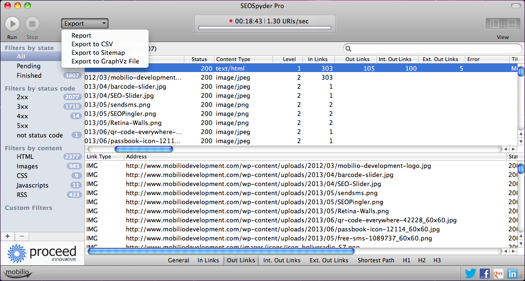Image resolution: width=525 pixels, height=281 pixels.
Task: Sort by the Status column header
Action: point(199,59)
